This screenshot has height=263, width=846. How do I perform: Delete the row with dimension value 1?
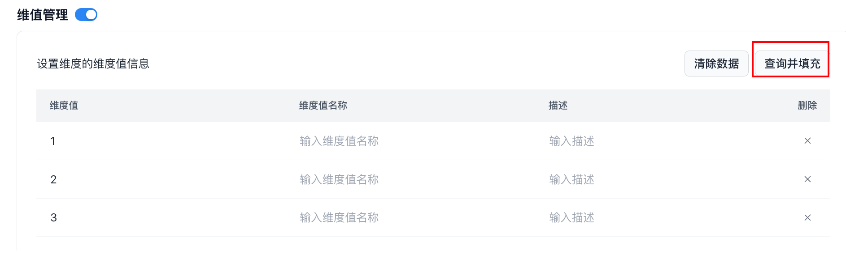[x=807, y=141]
